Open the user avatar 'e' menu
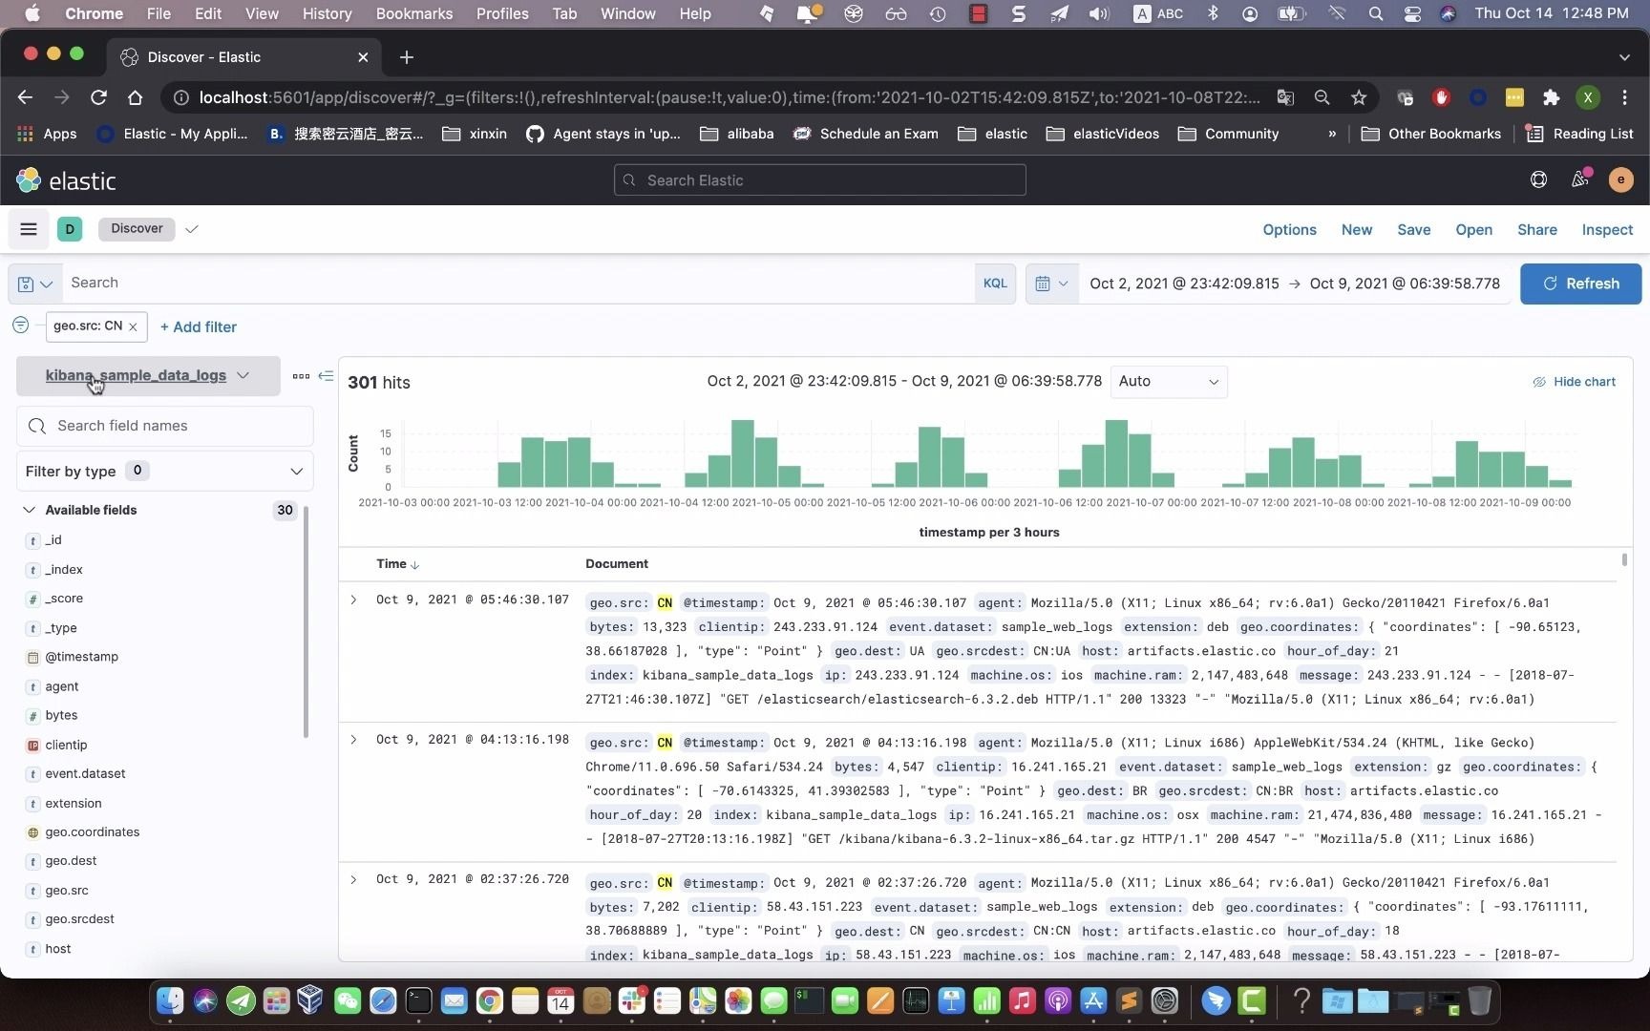 click(x=1621, y=179)
